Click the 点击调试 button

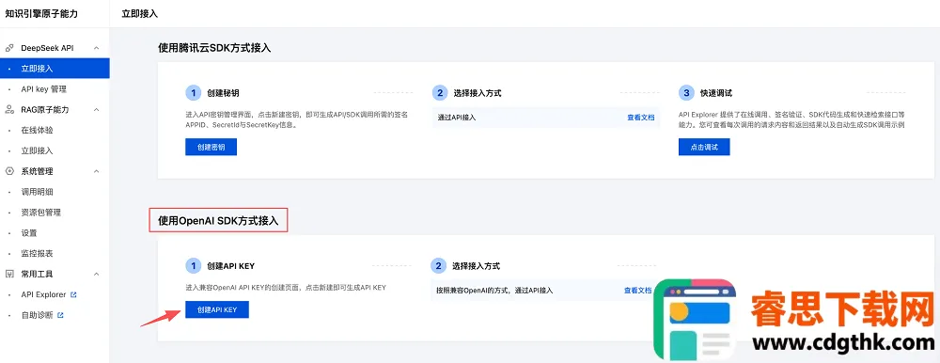(x=704, y=147)
